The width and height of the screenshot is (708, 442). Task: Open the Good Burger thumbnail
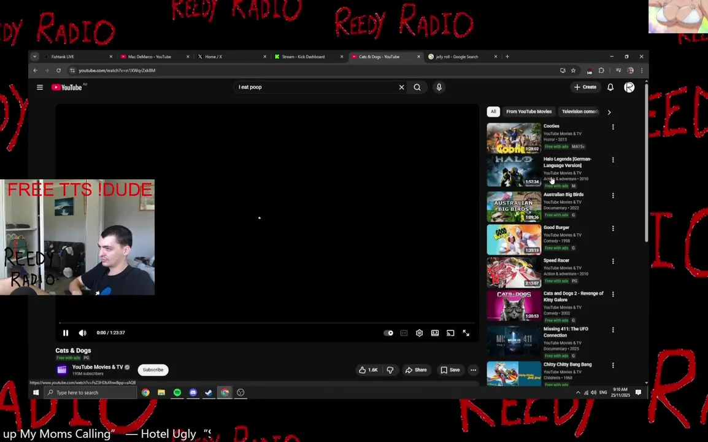[x=514, y=239]
